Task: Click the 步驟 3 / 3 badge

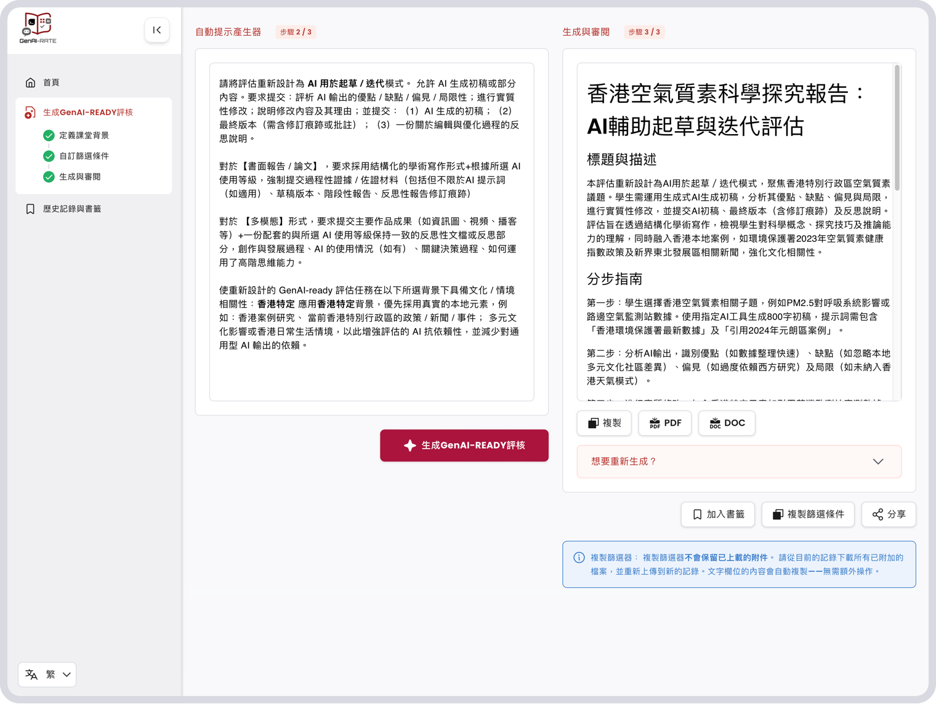Action: click(x=644, y=32)
